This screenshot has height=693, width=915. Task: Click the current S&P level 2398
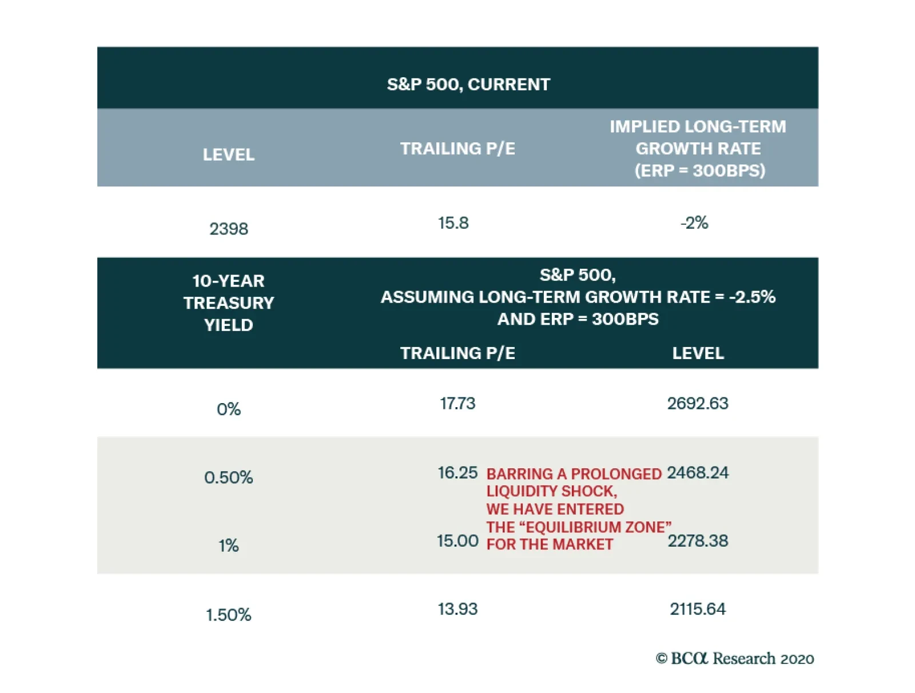click(x=229, y=229)
